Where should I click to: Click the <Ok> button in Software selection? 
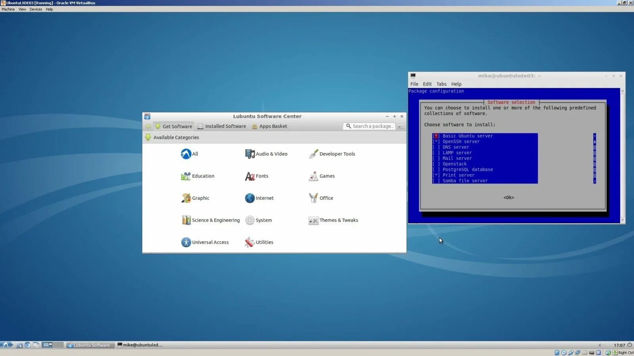(509, 197)
